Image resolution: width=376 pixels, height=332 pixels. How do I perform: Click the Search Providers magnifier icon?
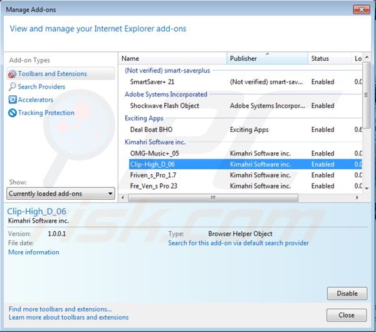point(12,87)
